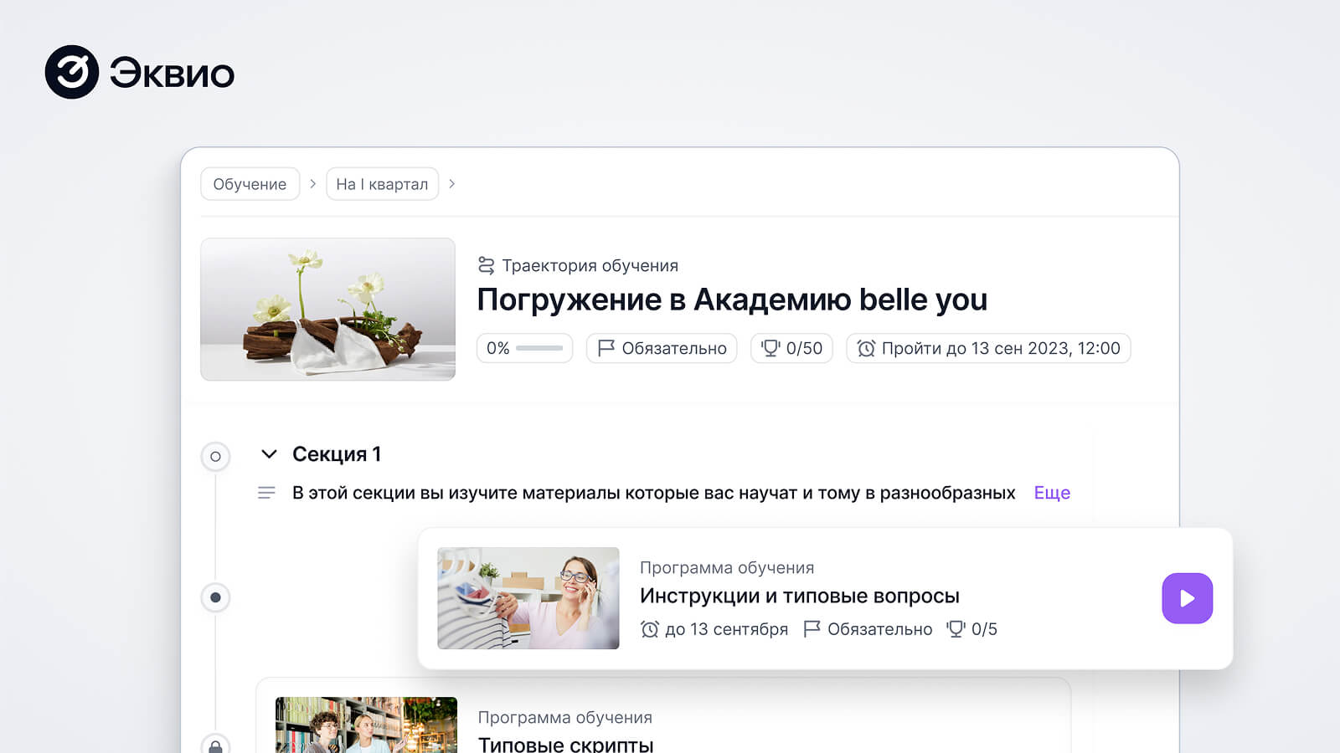This screenshot has width=1340, height=753.
Task: Click the Траектория обучения label
Action: click(590, 265)
